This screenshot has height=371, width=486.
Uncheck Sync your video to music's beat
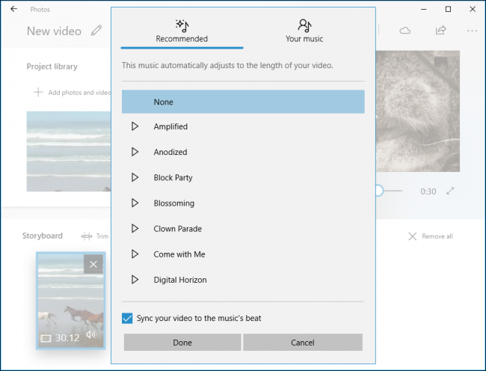127,319
